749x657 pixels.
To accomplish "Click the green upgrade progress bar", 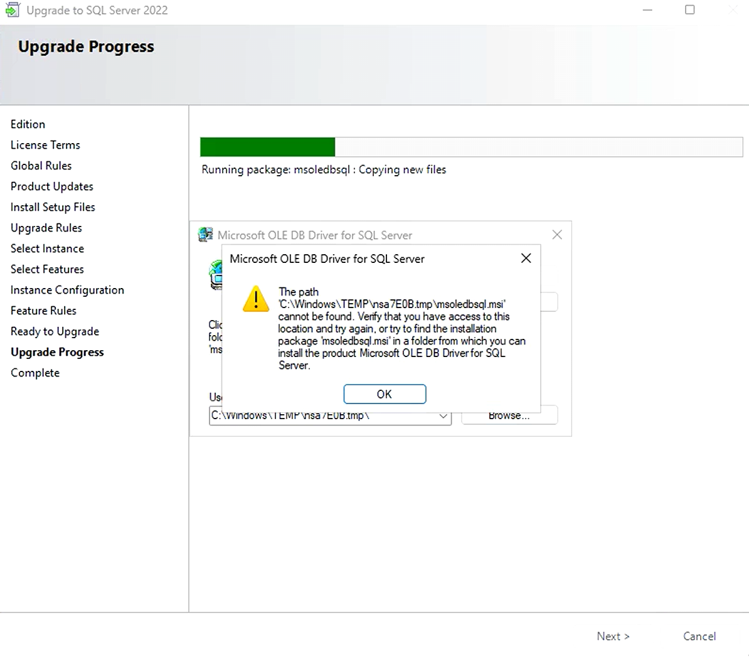I will coord(268,146).
